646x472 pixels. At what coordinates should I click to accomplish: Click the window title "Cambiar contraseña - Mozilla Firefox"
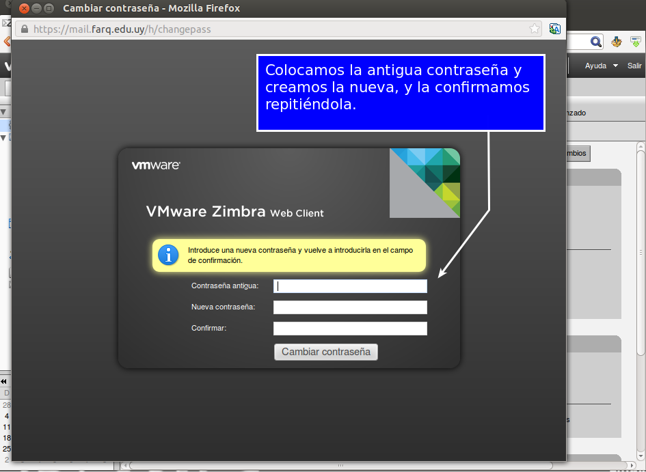pyautogui.click(x=151, y=8)
